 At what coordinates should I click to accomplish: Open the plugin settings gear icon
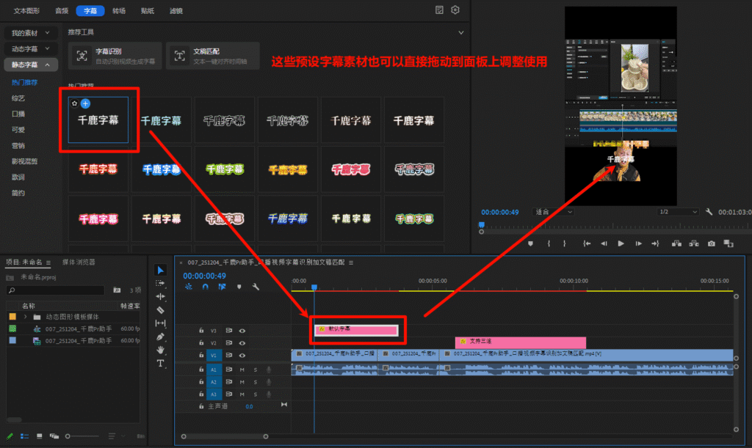click(x=455, y=10)
